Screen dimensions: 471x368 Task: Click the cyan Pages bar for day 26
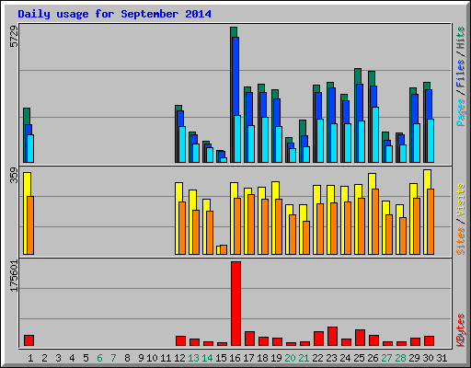(x=375, y=134)
